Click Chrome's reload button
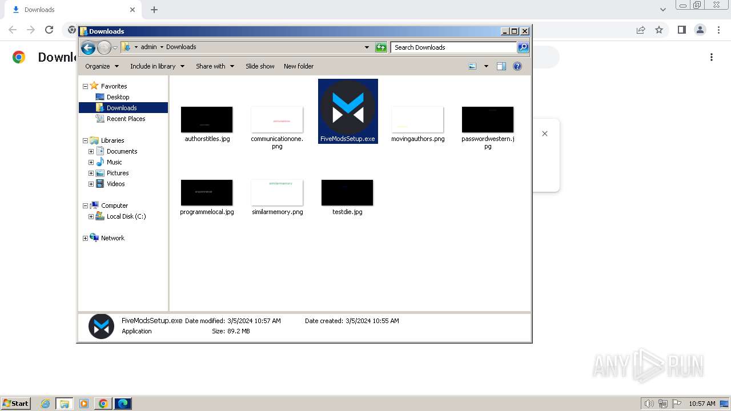The image size is (731, 411). pos(49,30)
